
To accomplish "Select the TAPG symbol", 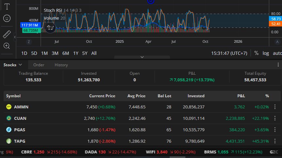I will [x=20, y=141].
